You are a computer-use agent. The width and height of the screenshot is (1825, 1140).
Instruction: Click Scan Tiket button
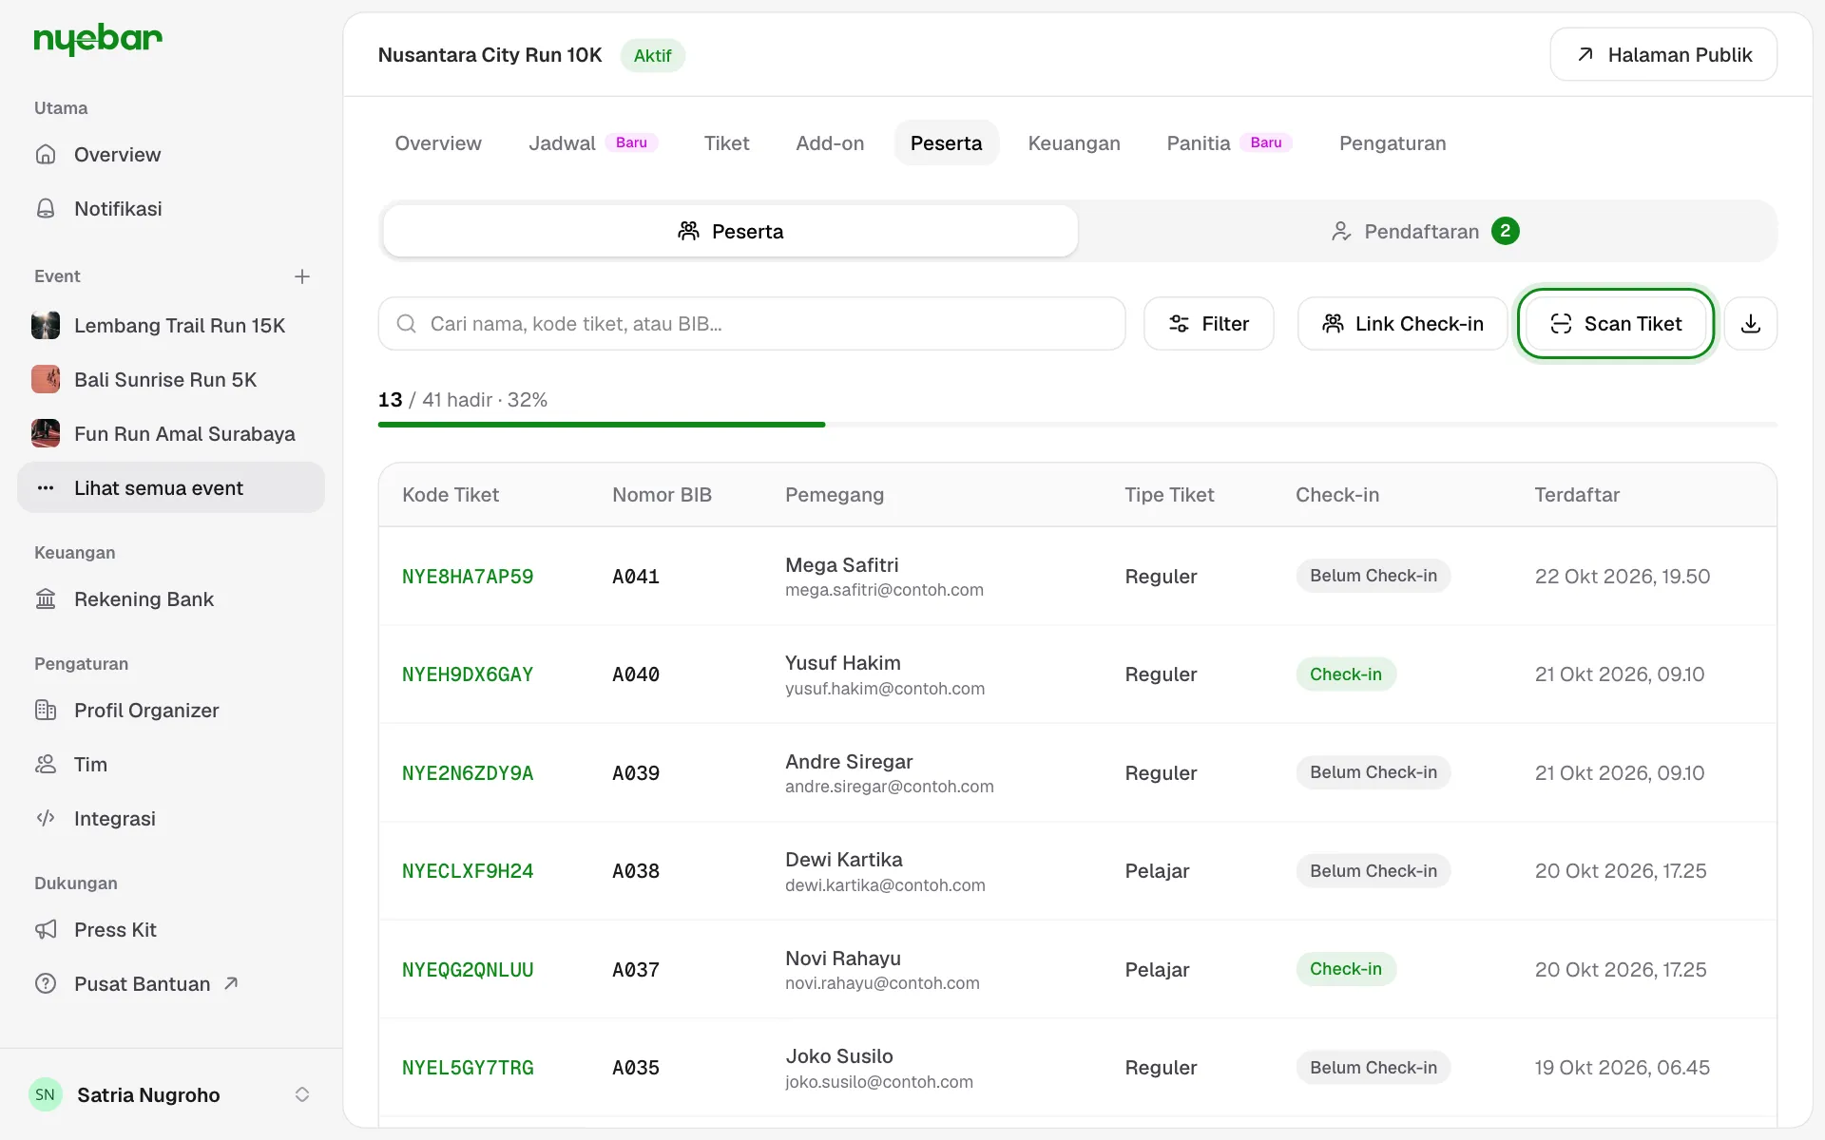1616,324
